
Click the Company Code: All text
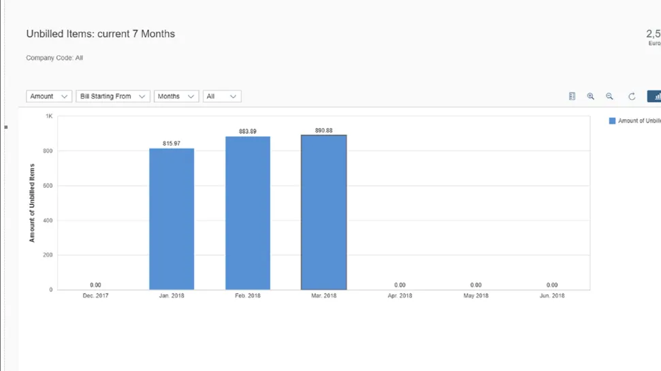54,58
